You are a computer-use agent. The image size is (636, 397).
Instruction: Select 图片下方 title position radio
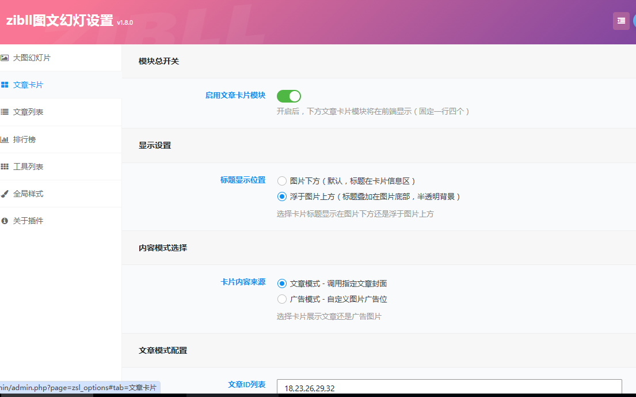pos(282,181)
